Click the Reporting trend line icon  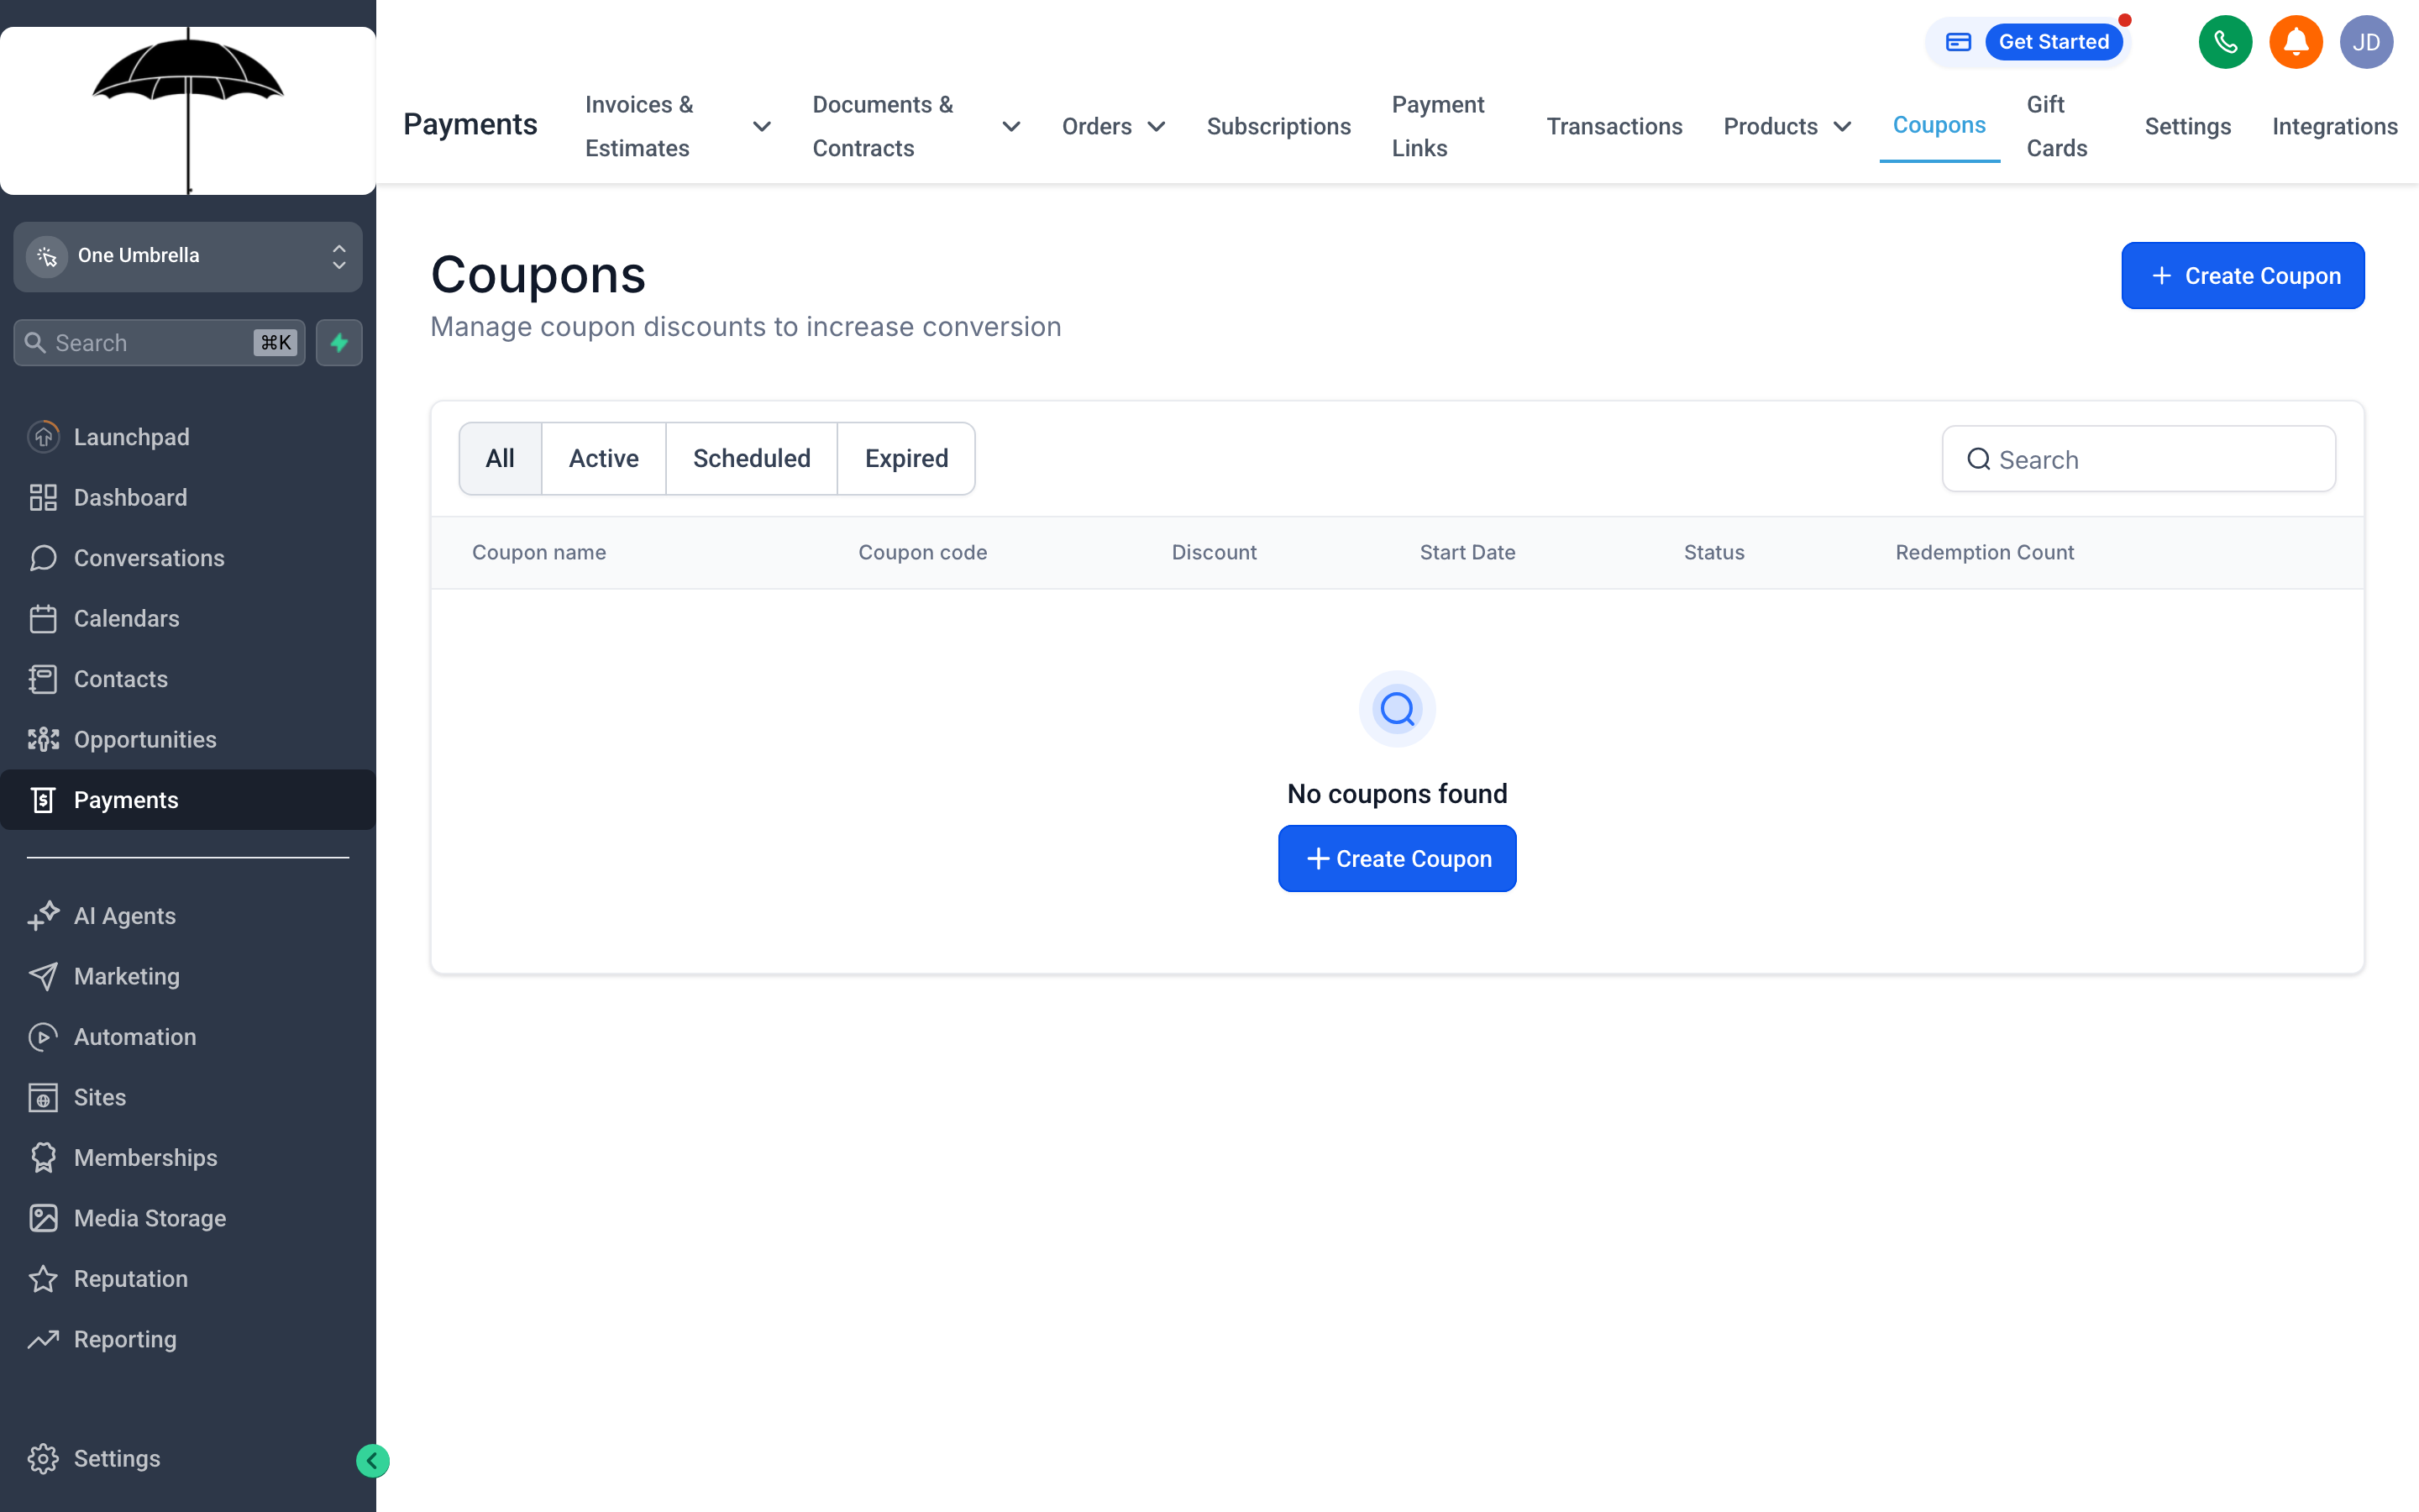(x=43, y=1339)
